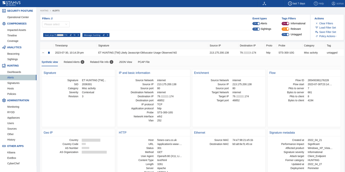Click the Security Posture shield icon
Image resolution: width=345 pixels, height=172 pixels.
pos(4,11)
